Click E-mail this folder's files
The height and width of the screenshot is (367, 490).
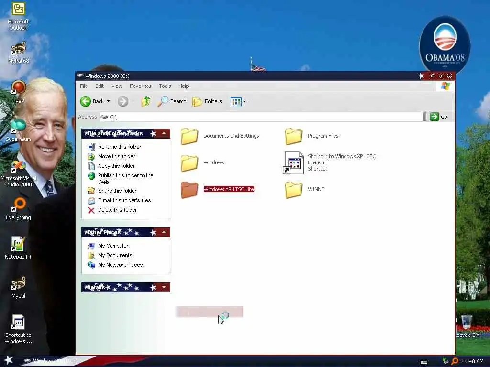[x=119, y=200]
